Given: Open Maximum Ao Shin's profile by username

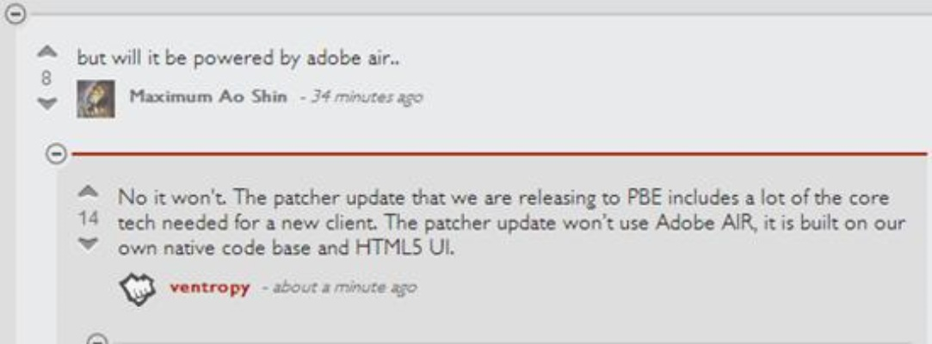Looking at the screenshot, I should 208,96.
